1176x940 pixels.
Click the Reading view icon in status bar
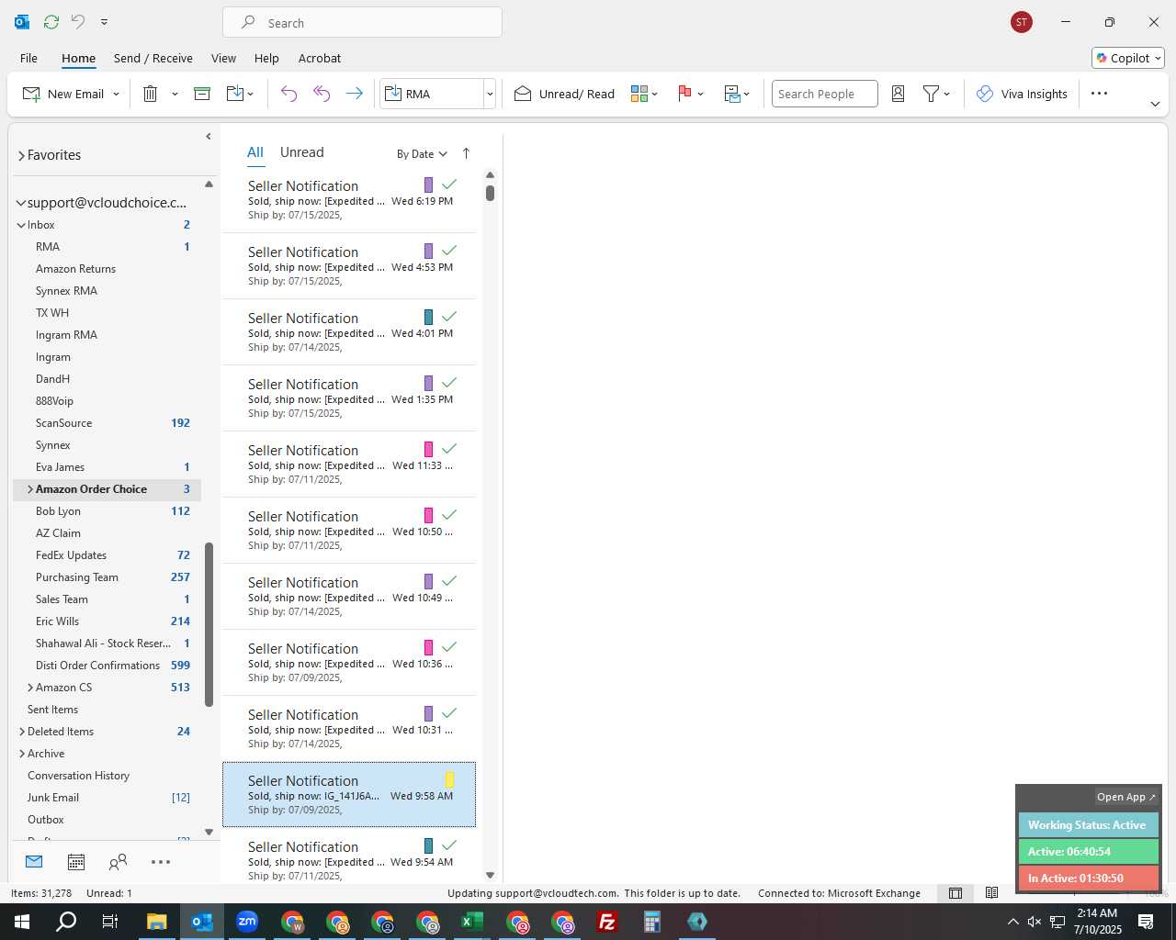991,893
